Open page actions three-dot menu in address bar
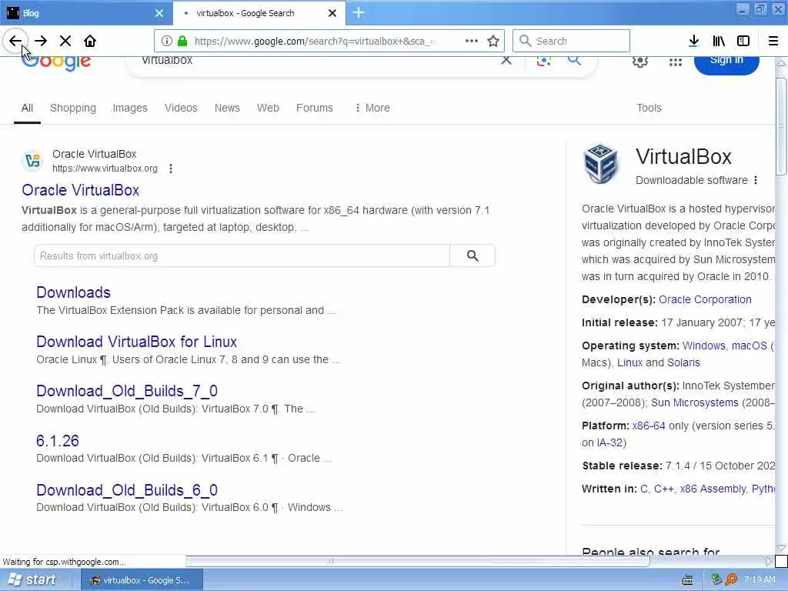Image resolution: width=788 pixels, height=591 pixels. 472,41
